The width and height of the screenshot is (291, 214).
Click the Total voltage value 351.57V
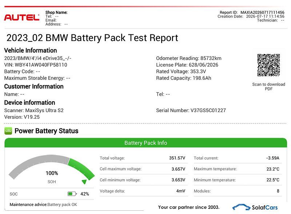click(x=177, y=158)
